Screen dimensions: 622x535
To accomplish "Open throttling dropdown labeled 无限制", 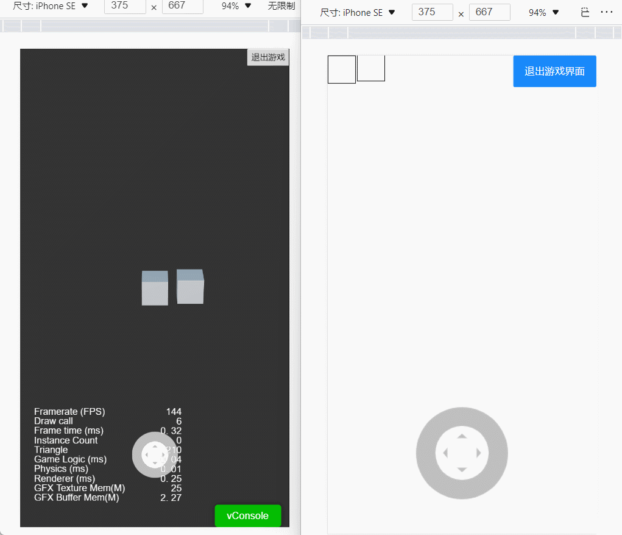I will 281,6.
